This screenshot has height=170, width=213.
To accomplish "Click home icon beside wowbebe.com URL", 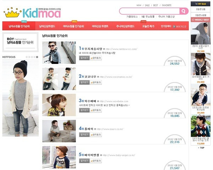I will [98, 101].
